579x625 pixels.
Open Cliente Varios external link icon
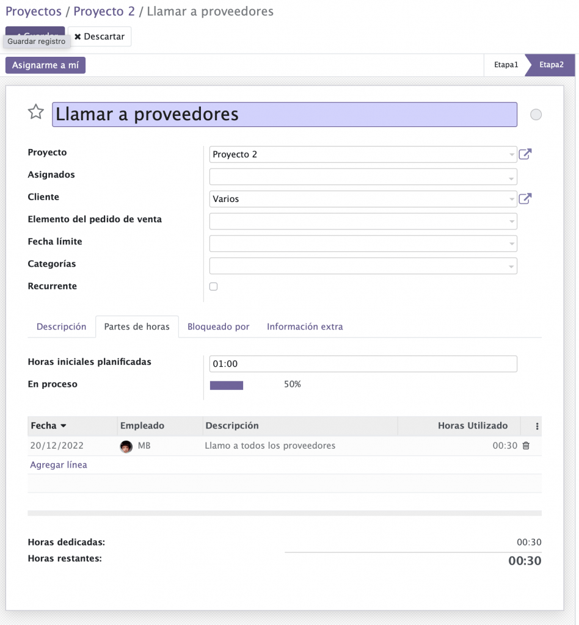point(525,198)
